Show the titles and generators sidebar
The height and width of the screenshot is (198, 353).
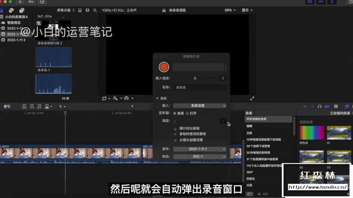pyautogui.click(x=22, y=10)
